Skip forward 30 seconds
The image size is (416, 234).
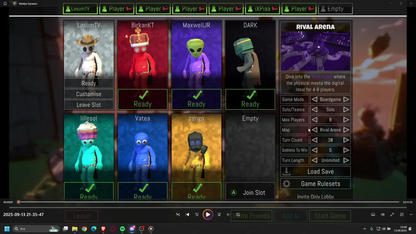click(x=219, y=214)
